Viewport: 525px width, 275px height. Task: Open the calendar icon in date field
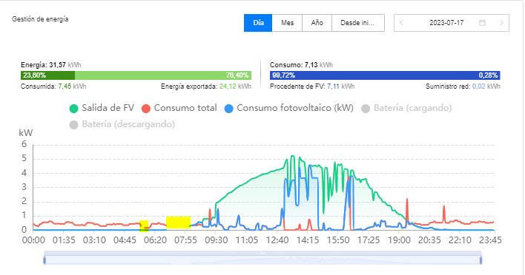pyautogui.click(x=482, y=23)
